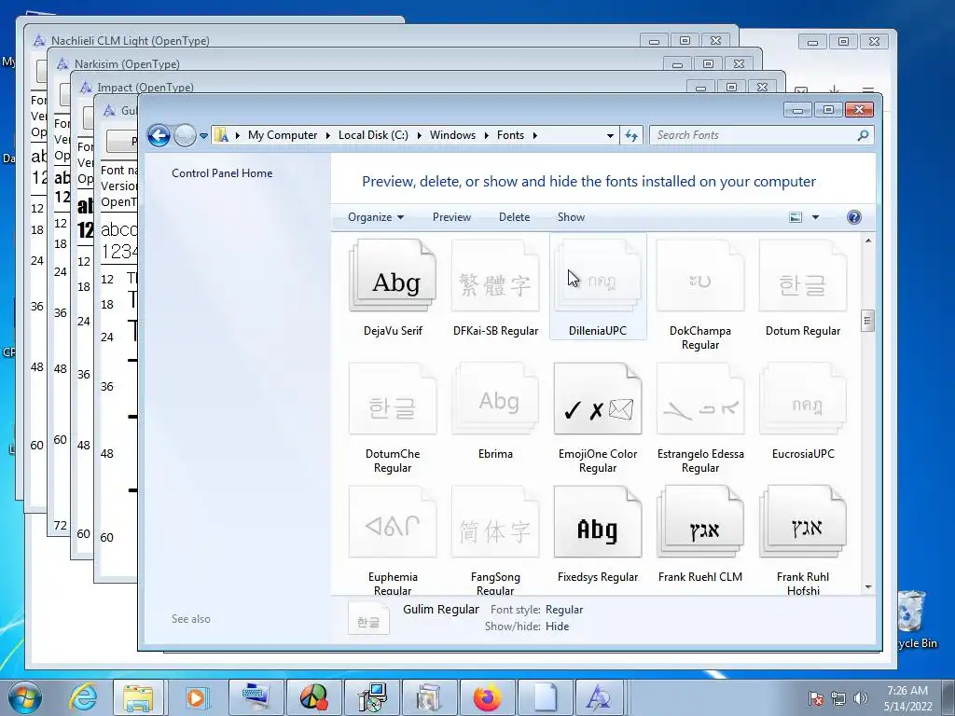Open the Control Panel Home link

click(222, 173)
